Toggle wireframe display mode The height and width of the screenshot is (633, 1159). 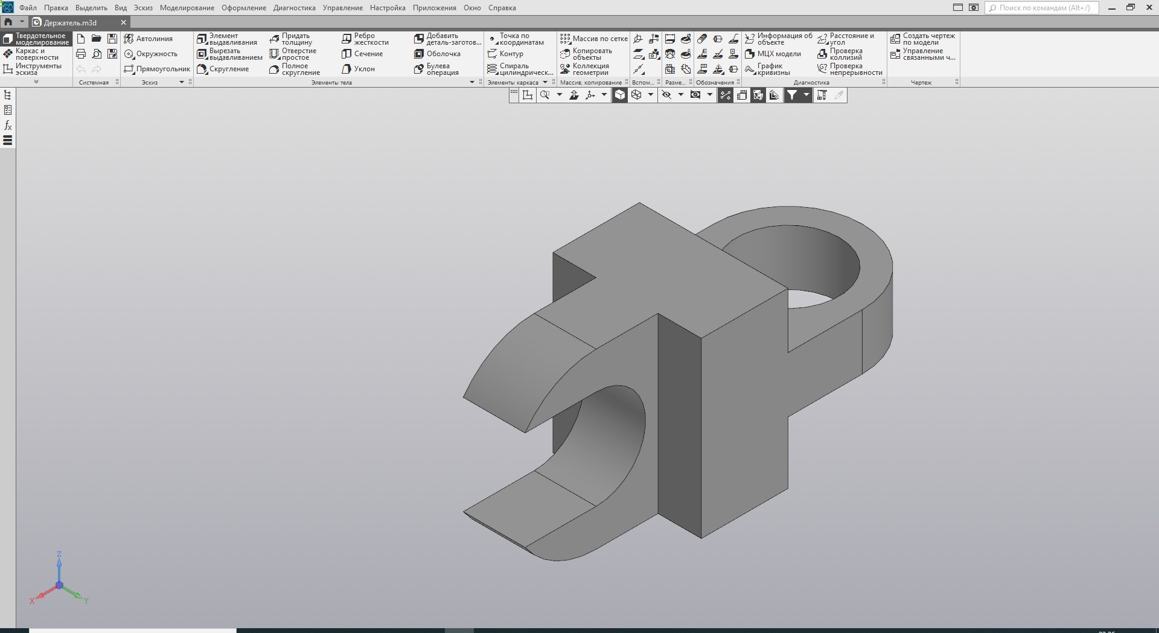coord(636,95)
